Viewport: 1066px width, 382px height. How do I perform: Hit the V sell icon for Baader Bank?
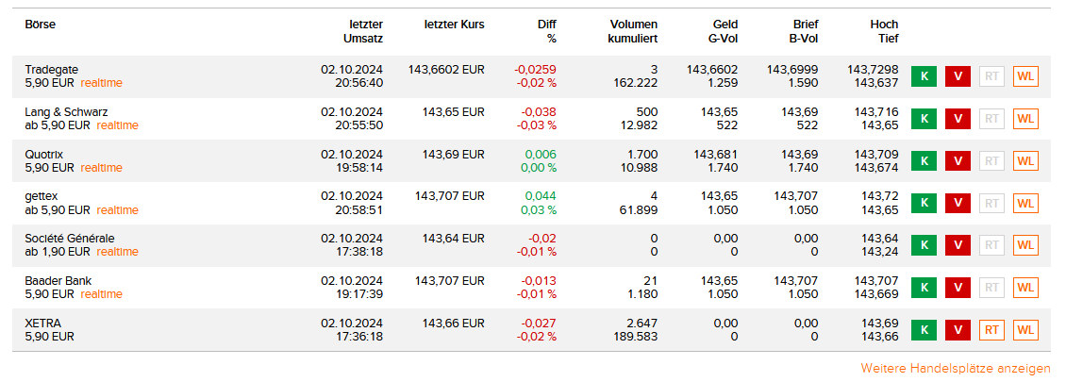[x=958, y=288]
